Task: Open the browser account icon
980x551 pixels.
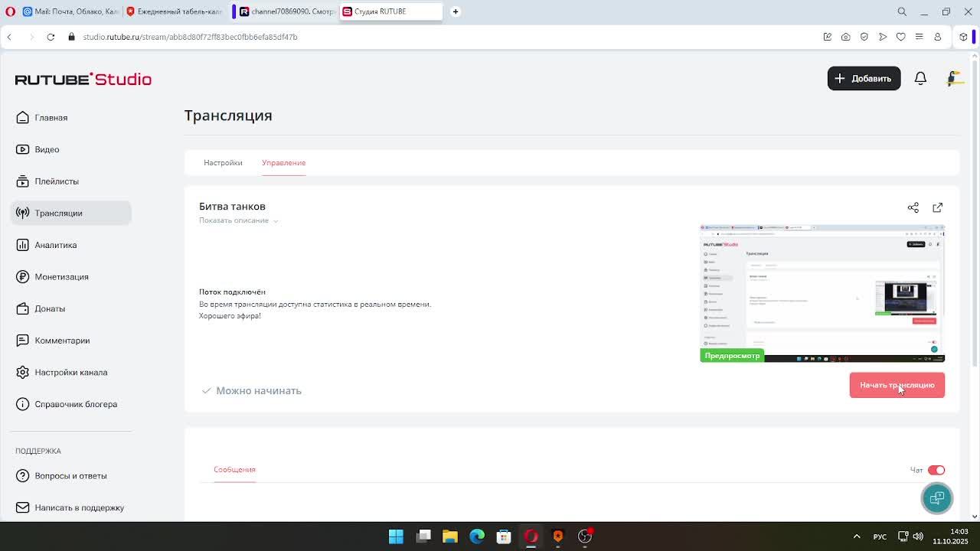Action: (937, 37)
